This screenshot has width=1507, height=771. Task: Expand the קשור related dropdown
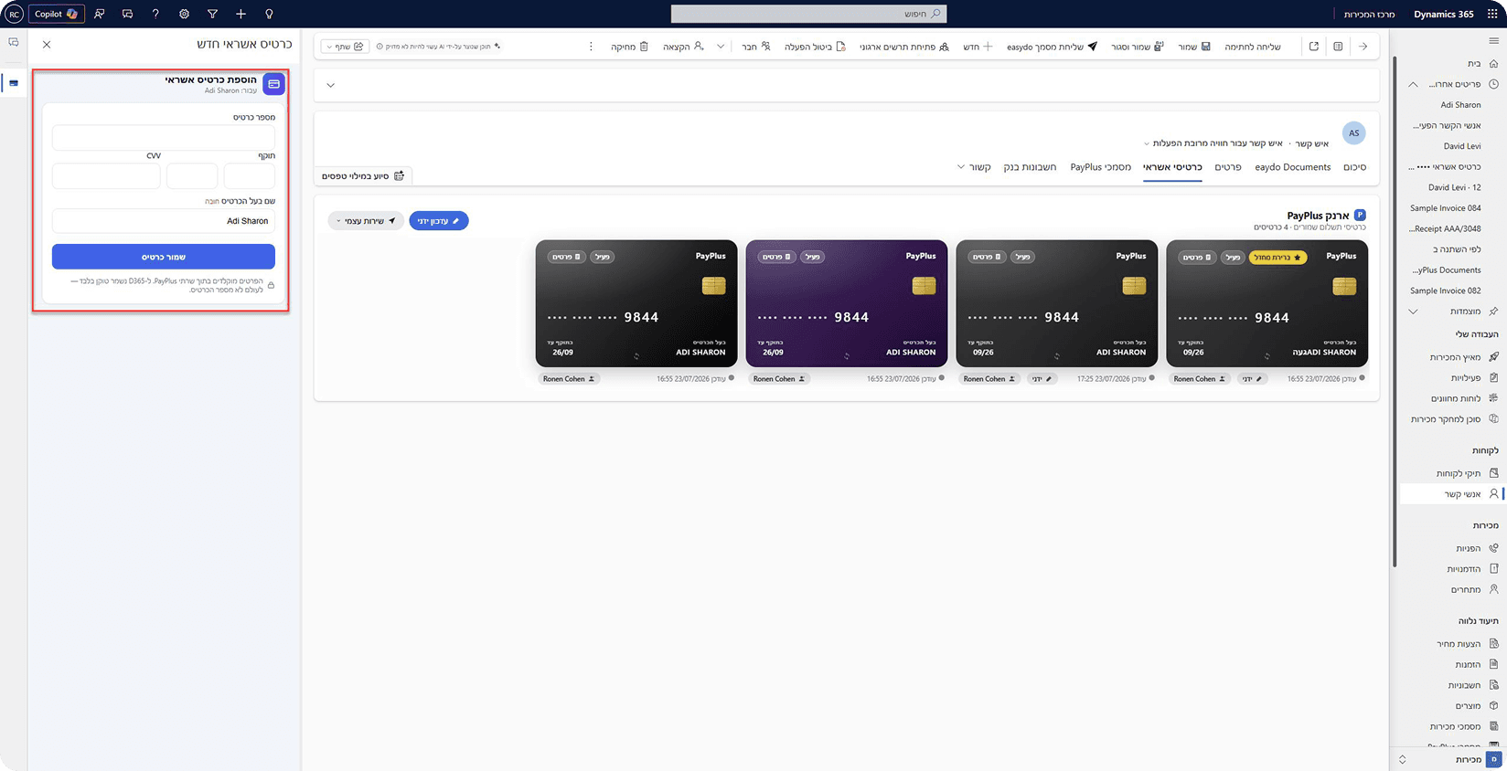tap(974, 167)
